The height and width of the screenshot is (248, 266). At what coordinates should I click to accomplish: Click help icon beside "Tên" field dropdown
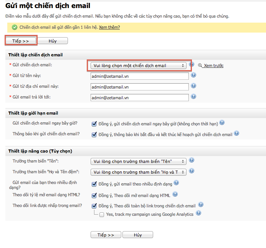point(192,160)
